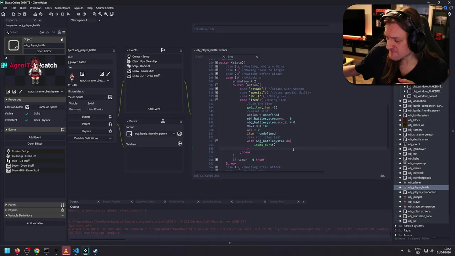Screen dimensions: 455x256
Task: Select obj_camera in asset browser
Action: pos(415,130)
